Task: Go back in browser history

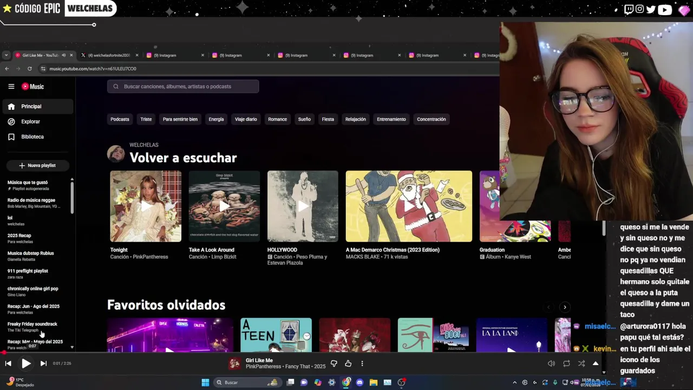Action: (x=6, y=69)
